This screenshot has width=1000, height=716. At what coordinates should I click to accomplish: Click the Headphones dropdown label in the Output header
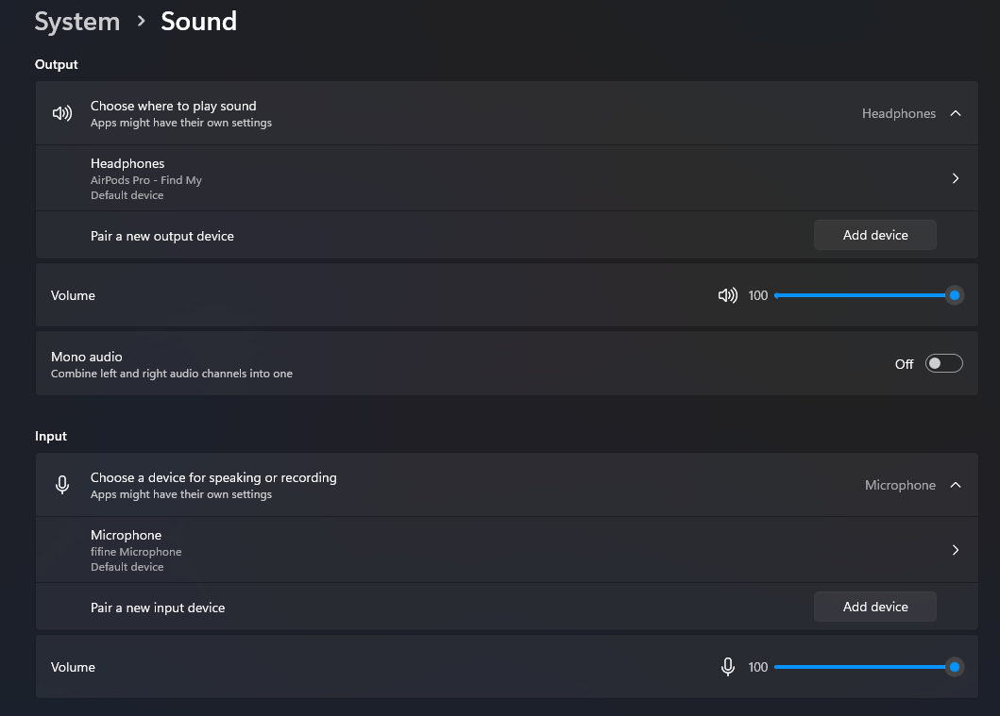(x=898, y=113)
